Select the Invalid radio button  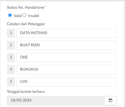coord(25,15)
